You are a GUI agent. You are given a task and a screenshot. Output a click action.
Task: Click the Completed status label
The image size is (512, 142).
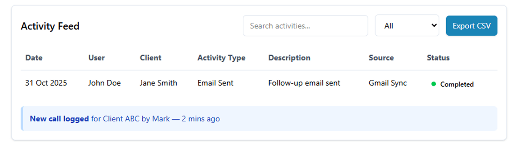click(x=457, y=84)
